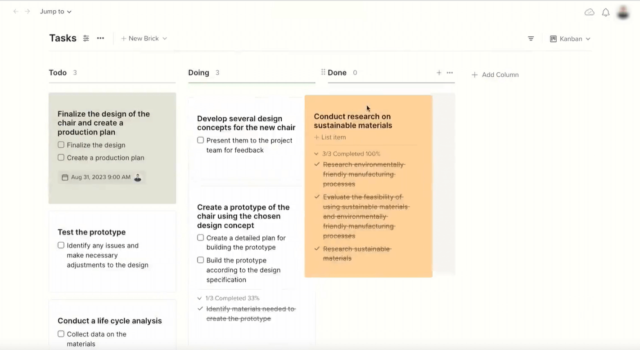Click the drag handle beside Done column
Screen dimensions: 640x350
323,72
